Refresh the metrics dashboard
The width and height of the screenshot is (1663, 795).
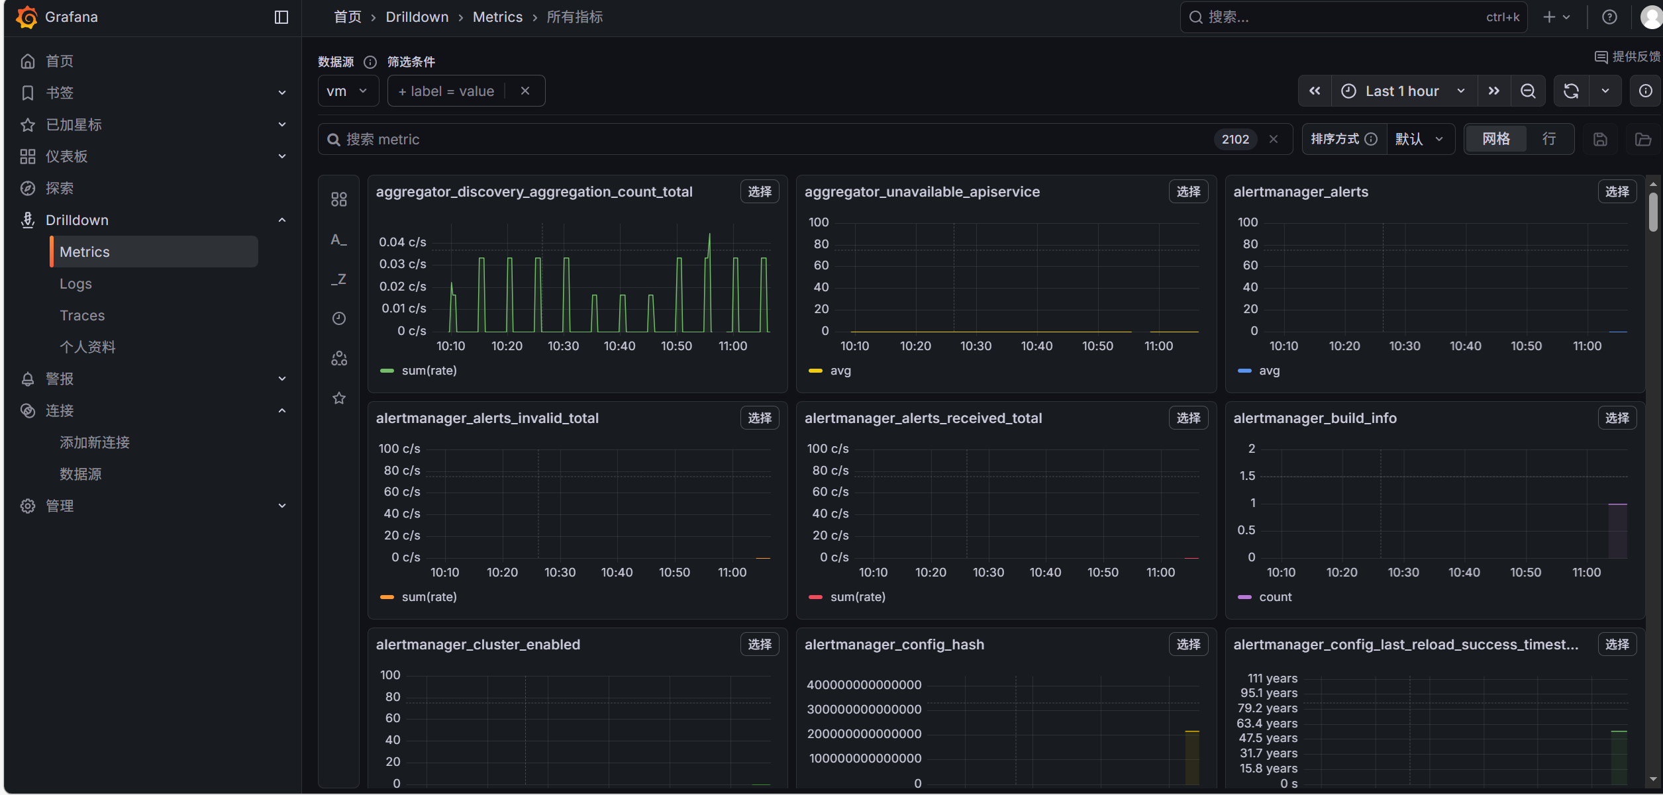coord(1571,91)
